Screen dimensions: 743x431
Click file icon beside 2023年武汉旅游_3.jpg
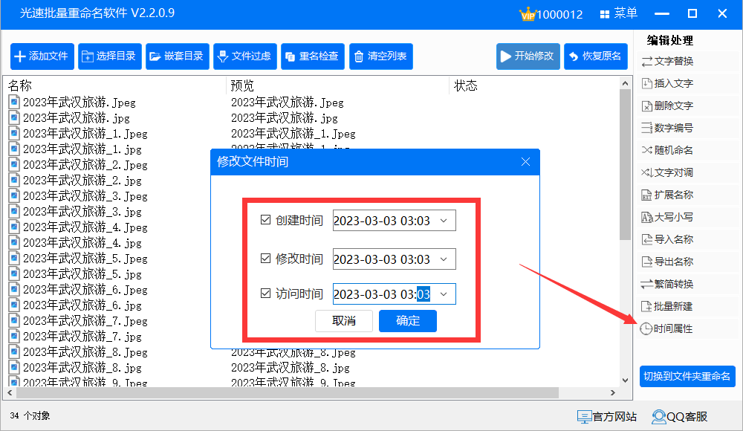point(14,212)
